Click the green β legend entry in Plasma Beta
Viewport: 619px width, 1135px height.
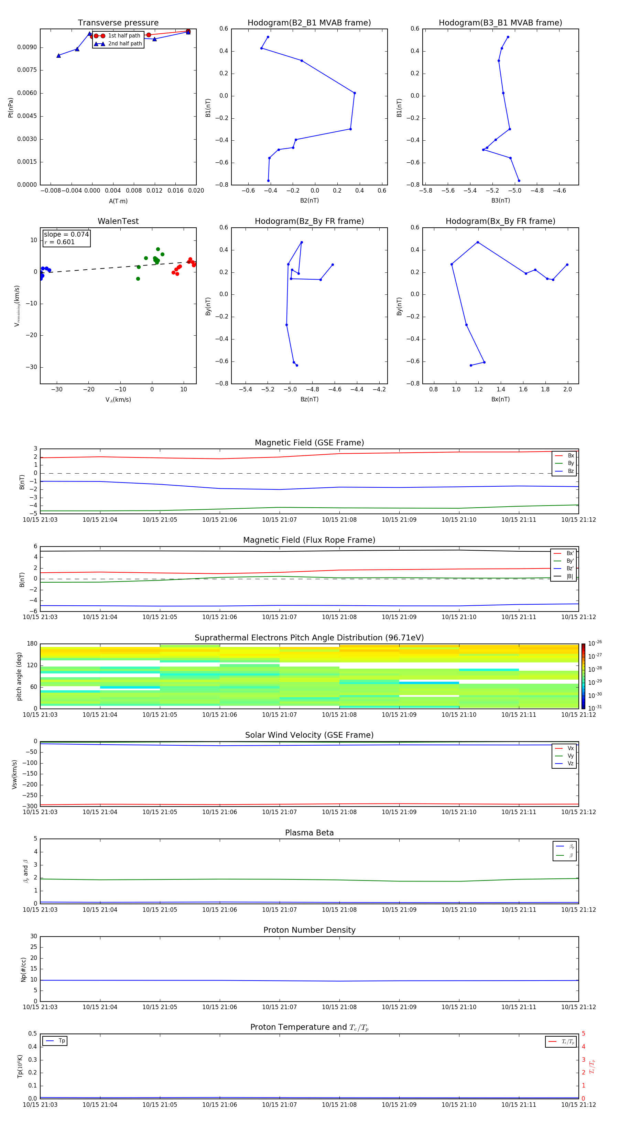coord(565,855)
